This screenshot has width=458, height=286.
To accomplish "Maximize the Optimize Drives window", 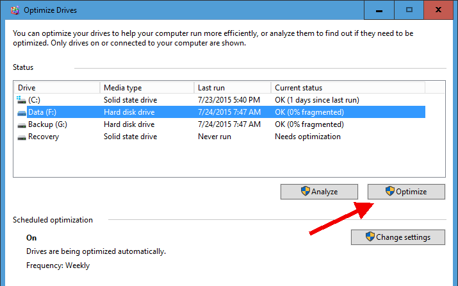I will [x=409, y=10].
